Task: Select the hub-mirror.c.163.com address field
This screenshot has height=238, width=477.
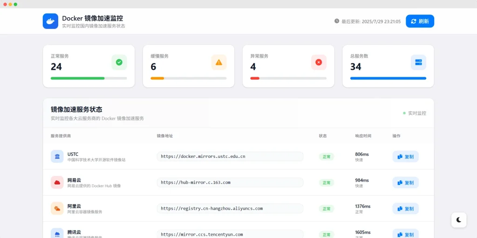Action: tap(230, 182)
